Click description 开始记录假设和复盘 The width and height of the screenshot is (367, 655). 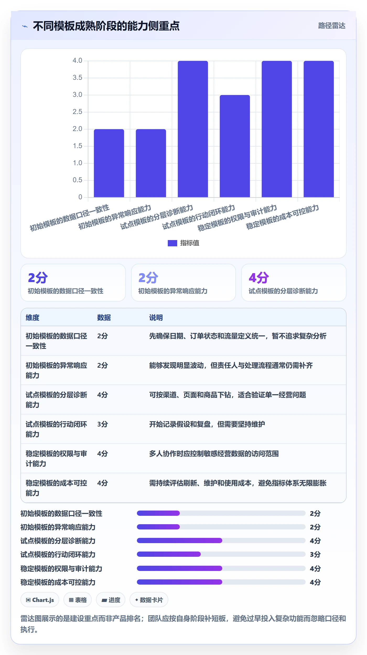coord(207,424)
